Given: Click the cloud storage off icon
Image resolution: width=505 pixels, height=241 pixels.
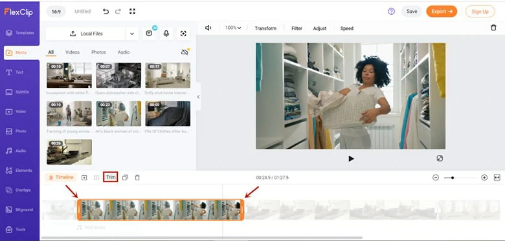Looking at the screenshot, I should click(185, 52).
